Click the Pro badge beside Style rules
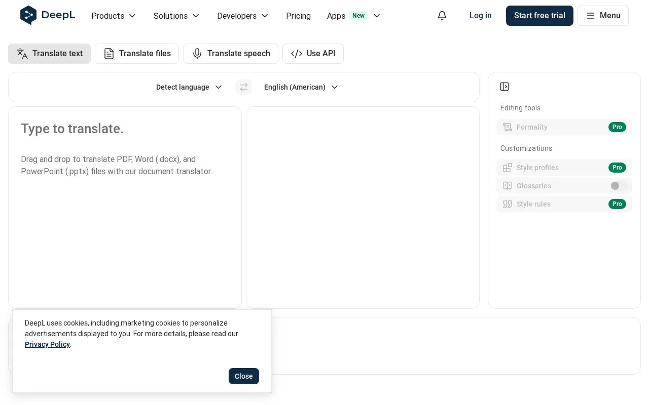This screenshot has height=405, width=649. click(617, 204)
